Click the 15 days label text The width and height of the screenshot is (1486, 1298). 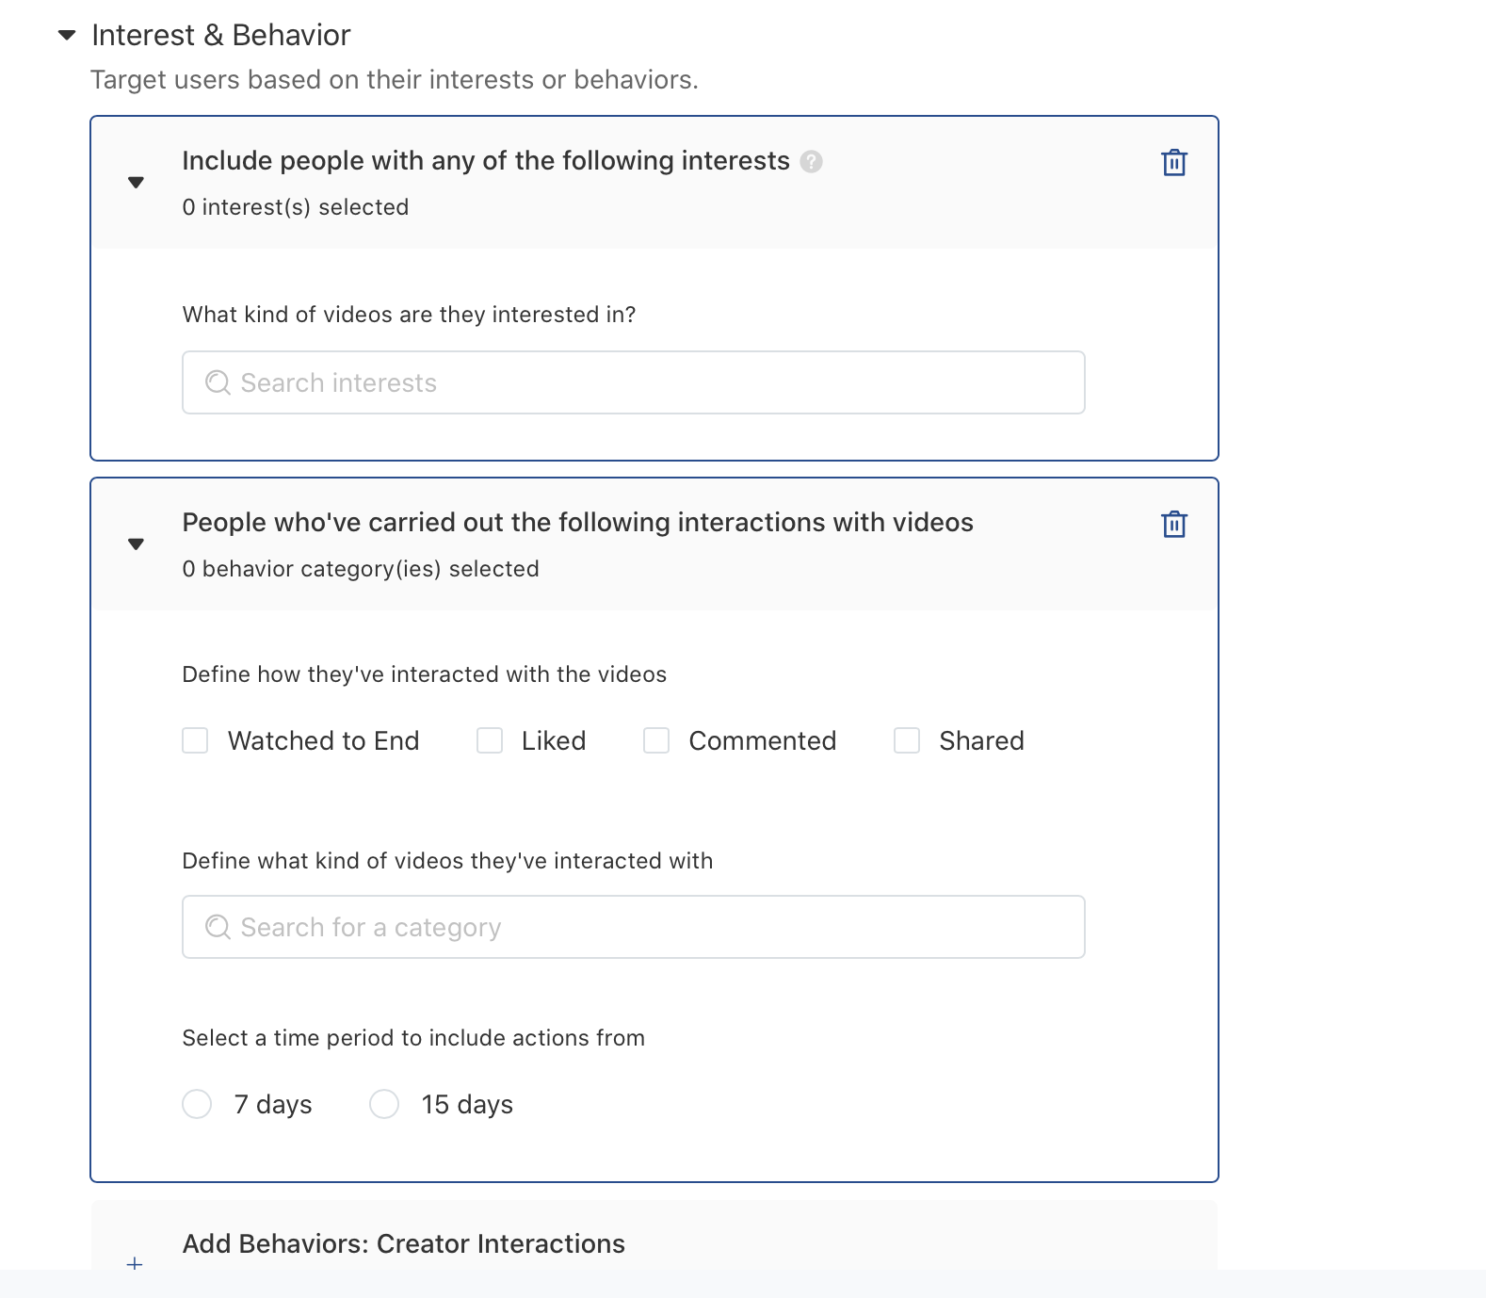[x=467, y=1105]
